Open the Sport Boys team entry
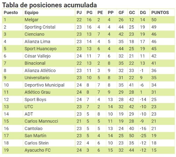The height and width of the screenshot is (157, 176). click(x=35, y=100)
